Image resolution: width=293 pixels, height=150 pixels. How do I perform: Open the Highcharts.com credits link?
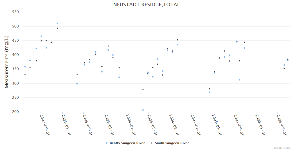[281, 148]
